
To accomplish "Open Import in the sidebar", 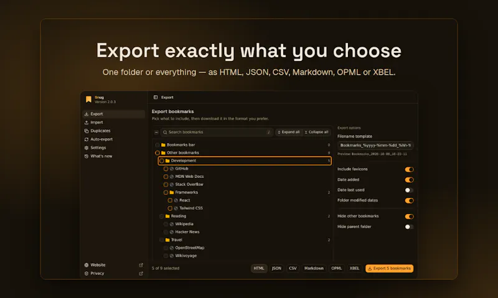I will (114, 123).
